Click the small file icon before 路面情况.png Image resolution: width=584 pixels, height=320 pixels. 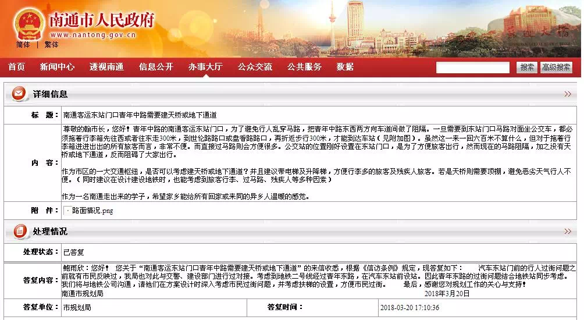pos(67,211)
